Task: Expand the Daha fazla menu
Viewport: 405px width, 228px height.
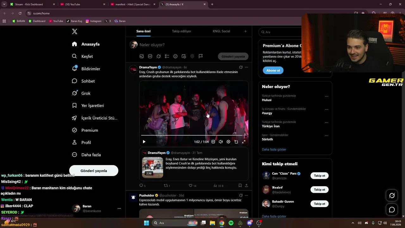Action: coord(86,155)
